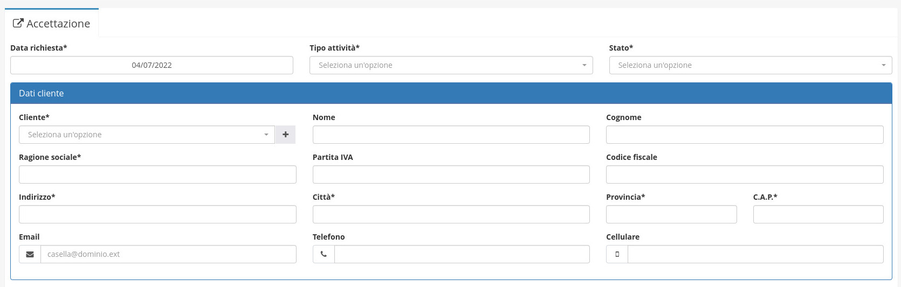Click the plus icon next to Cliente
Image resolution: width=901 pixels, height=287 pixels.
coord(285,135)
